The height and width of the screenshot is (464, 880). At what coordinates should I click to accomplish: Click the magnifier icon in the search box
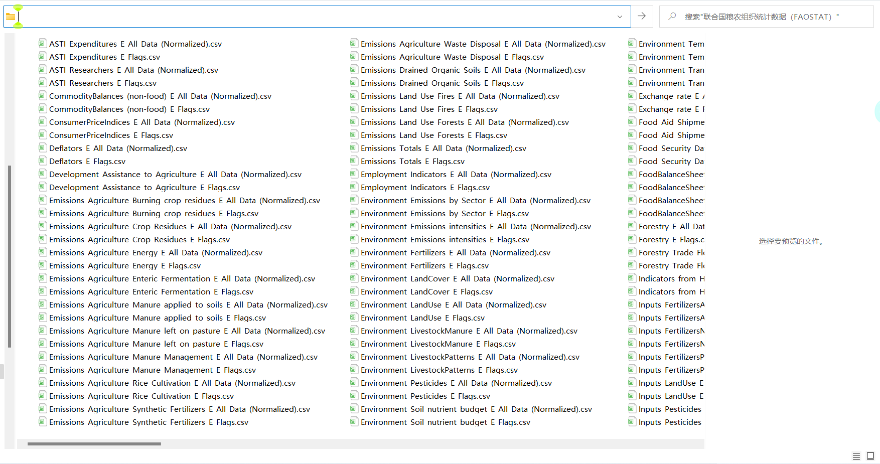672,17
